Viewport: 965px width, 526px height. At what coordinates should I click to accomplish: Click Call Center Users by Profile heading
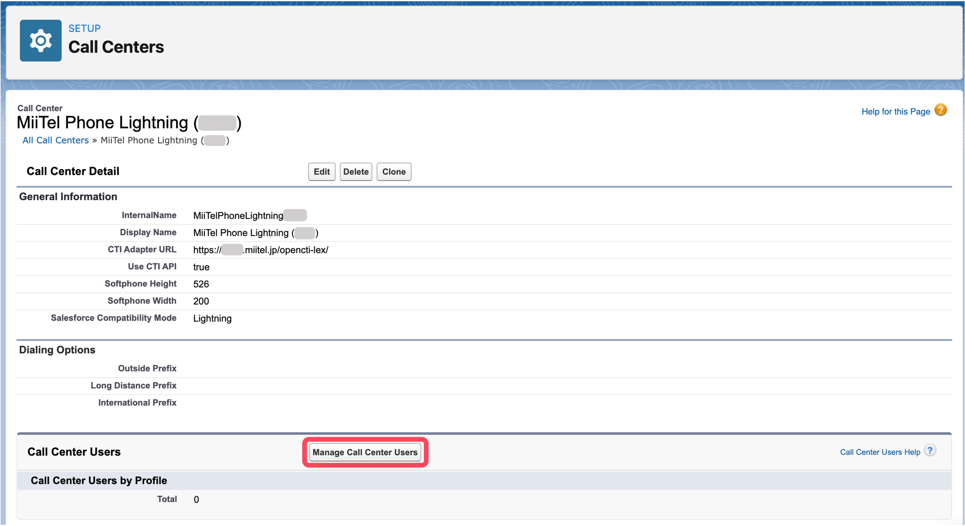tap(98, 481)
